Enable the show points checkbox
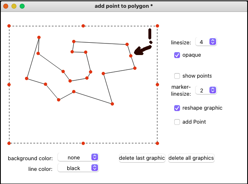The image size is (248, 184). pyautogui.click(x=177, y=76)
